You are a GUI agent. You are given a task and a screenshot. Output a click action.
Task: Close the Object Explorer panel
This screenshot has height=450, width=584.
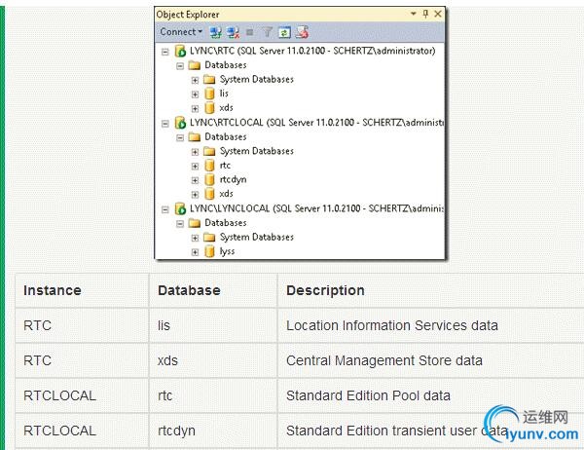click(438, 14)
